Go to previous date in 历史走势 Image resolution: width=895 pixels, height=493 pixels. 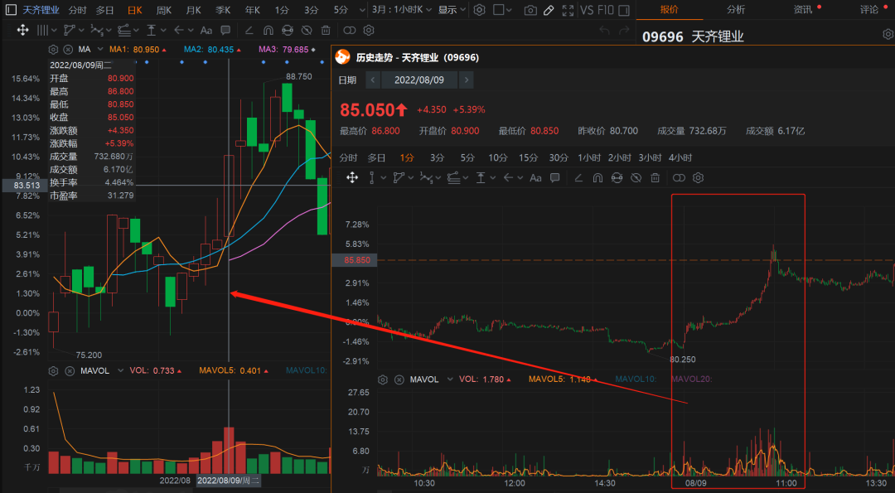point(373,80)
